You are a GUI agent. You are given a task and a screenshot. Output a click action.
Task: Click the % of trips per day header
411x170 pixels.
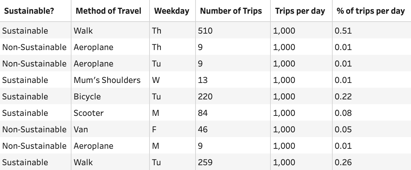tap(371, 11)
